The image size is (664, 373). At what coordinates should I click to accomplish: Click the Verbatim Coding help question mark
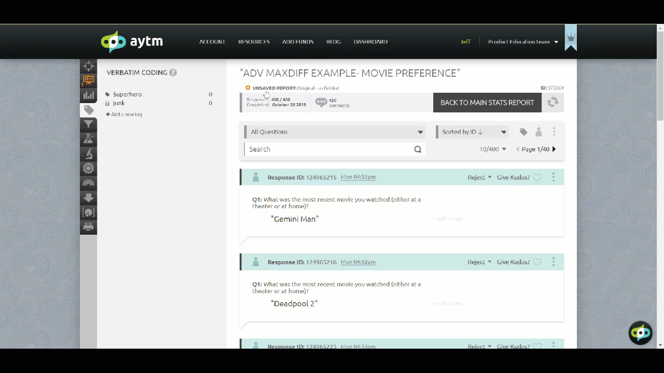pyautogui.click(x=173, y=73)
